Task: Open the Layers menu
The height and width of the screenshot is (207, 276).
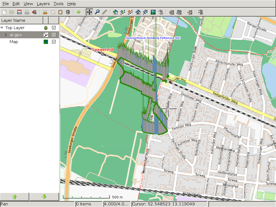Action: (43, 4)
